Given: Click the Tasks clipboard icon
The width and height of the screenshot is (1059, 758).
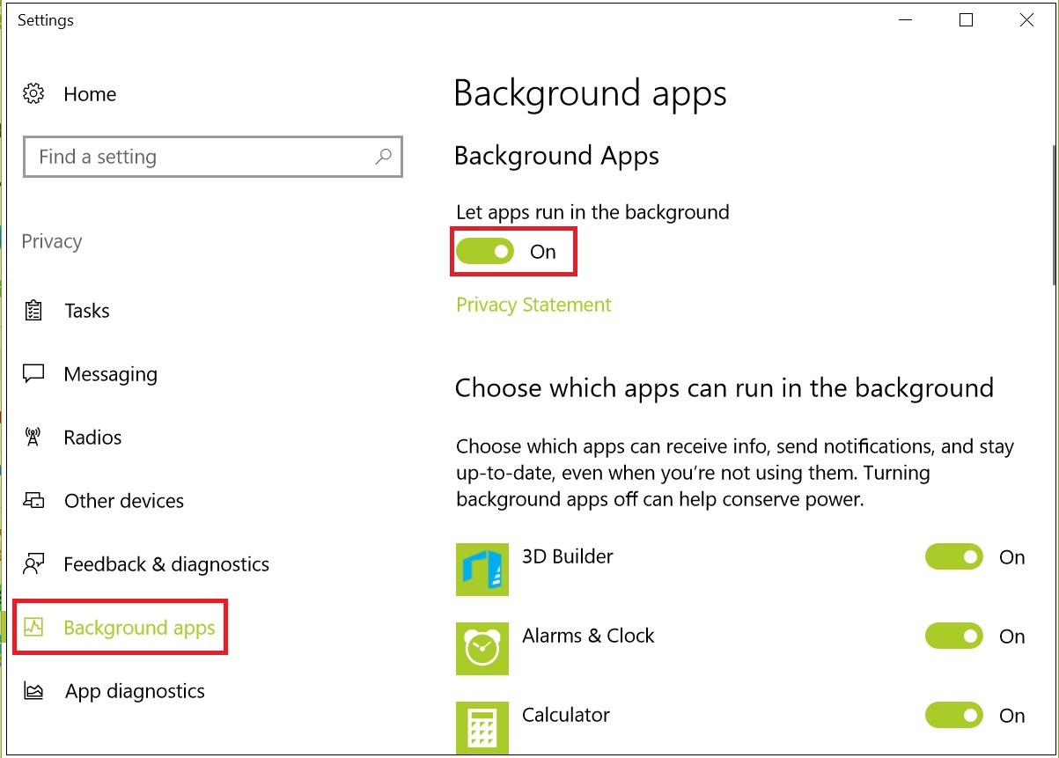Looking at the screenshot, I should coord(33,311).
